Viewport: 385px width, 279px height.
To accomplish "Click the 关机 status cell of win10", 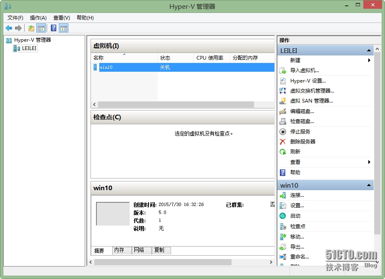I will (x=165, y=67).
